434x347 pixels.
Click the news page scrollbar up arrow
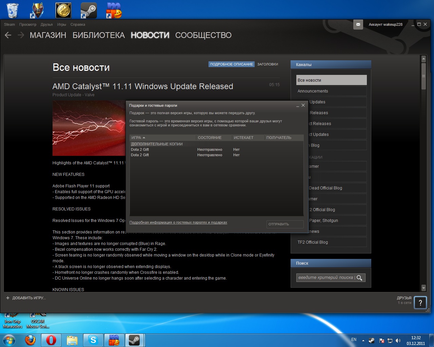(x=423, y=59)
